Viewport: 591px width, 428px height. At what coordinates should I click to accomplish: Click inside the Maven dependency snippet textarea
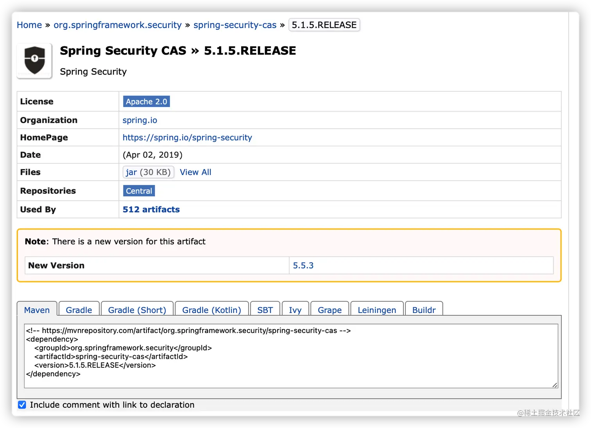tap(291, 355)
